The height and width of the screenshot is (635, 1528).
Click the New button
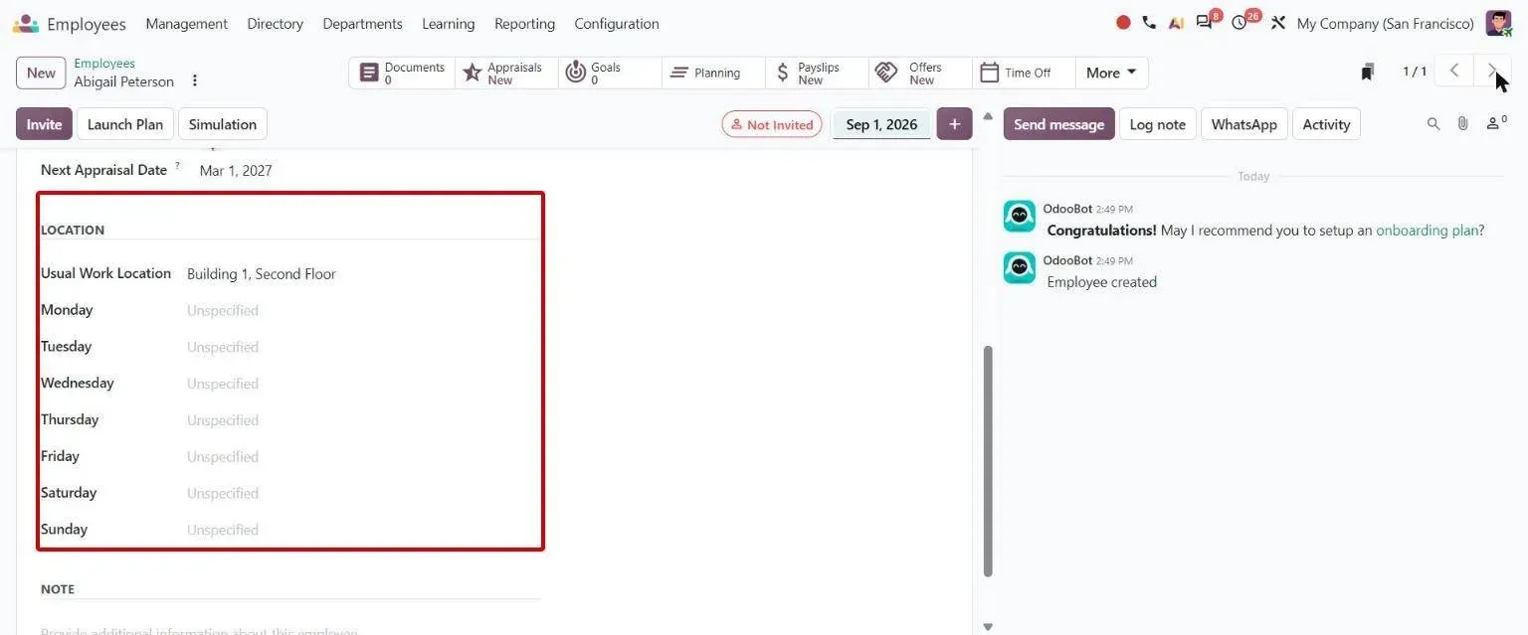point(41,73)
